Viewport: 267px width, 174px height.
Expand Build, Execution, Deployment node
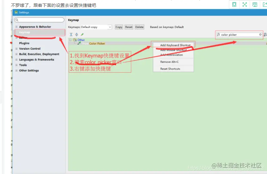tap(17, 54)
